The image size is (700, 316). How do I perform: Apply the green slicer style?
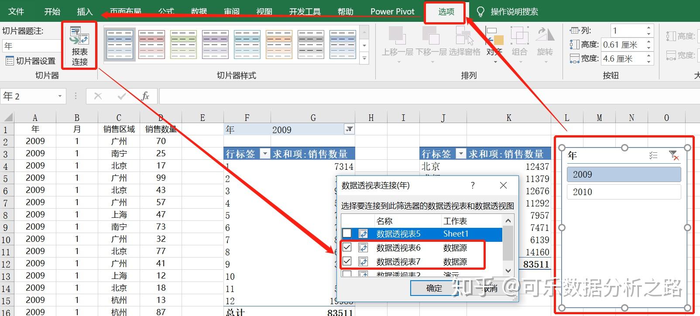183,45
